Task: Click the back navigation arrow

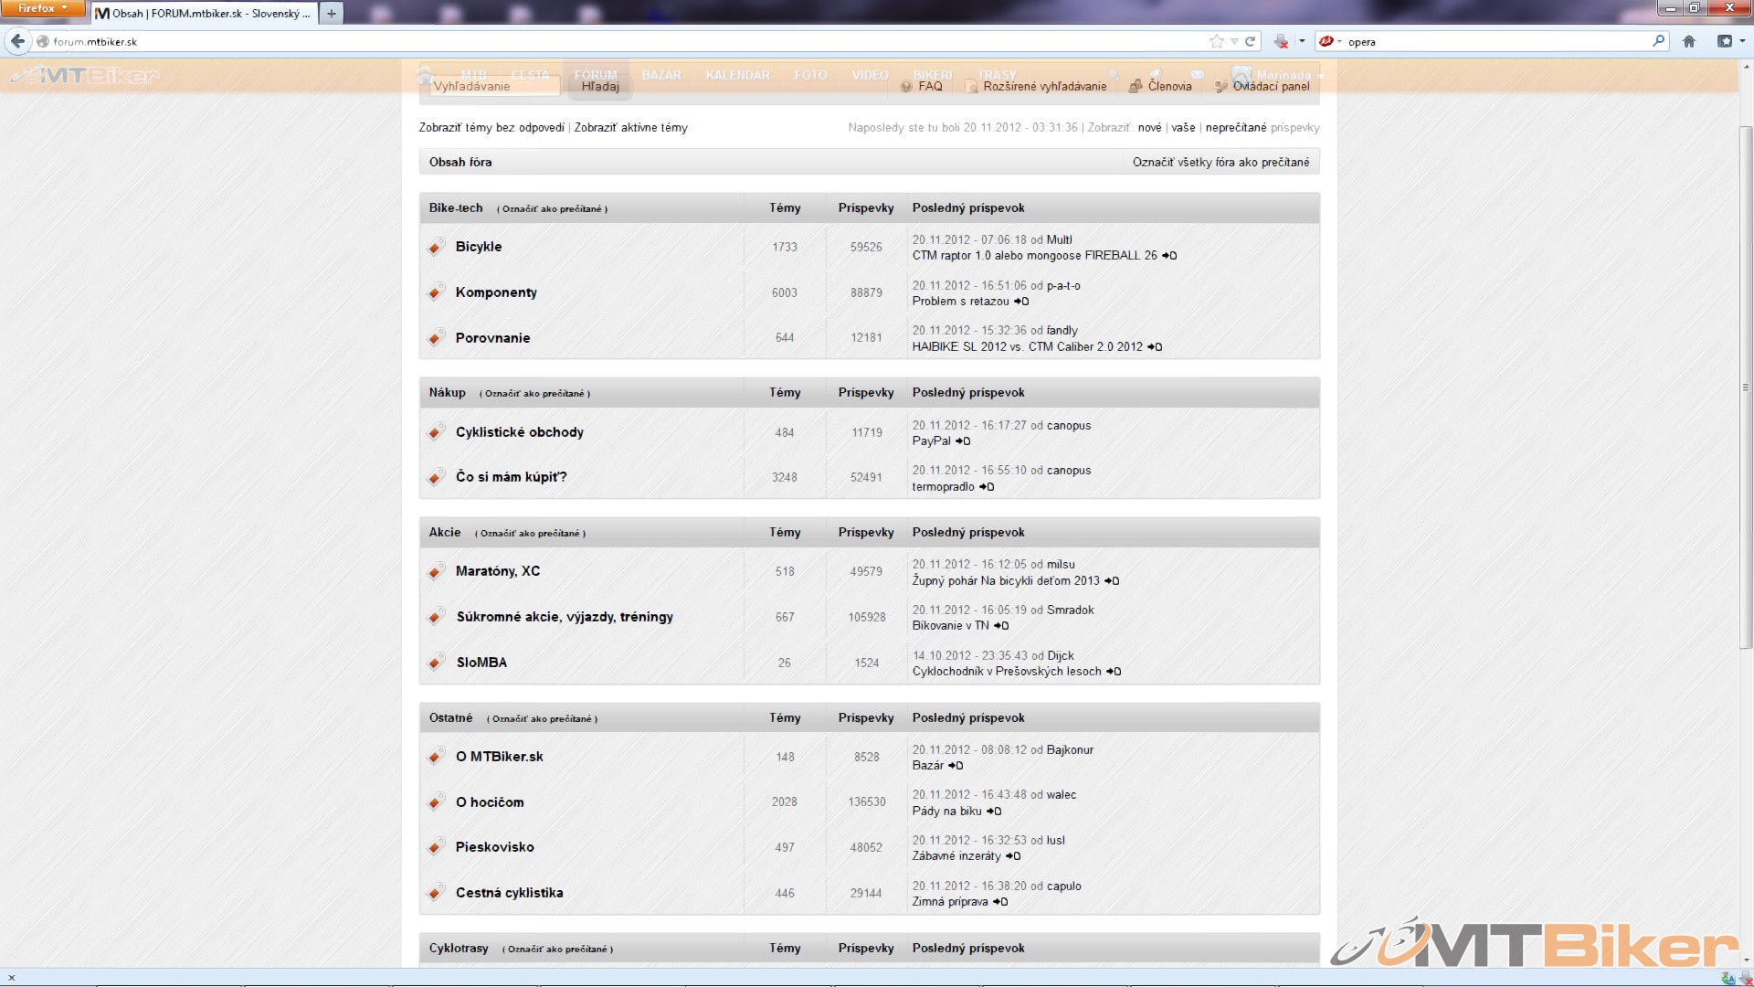Action: 17,41
